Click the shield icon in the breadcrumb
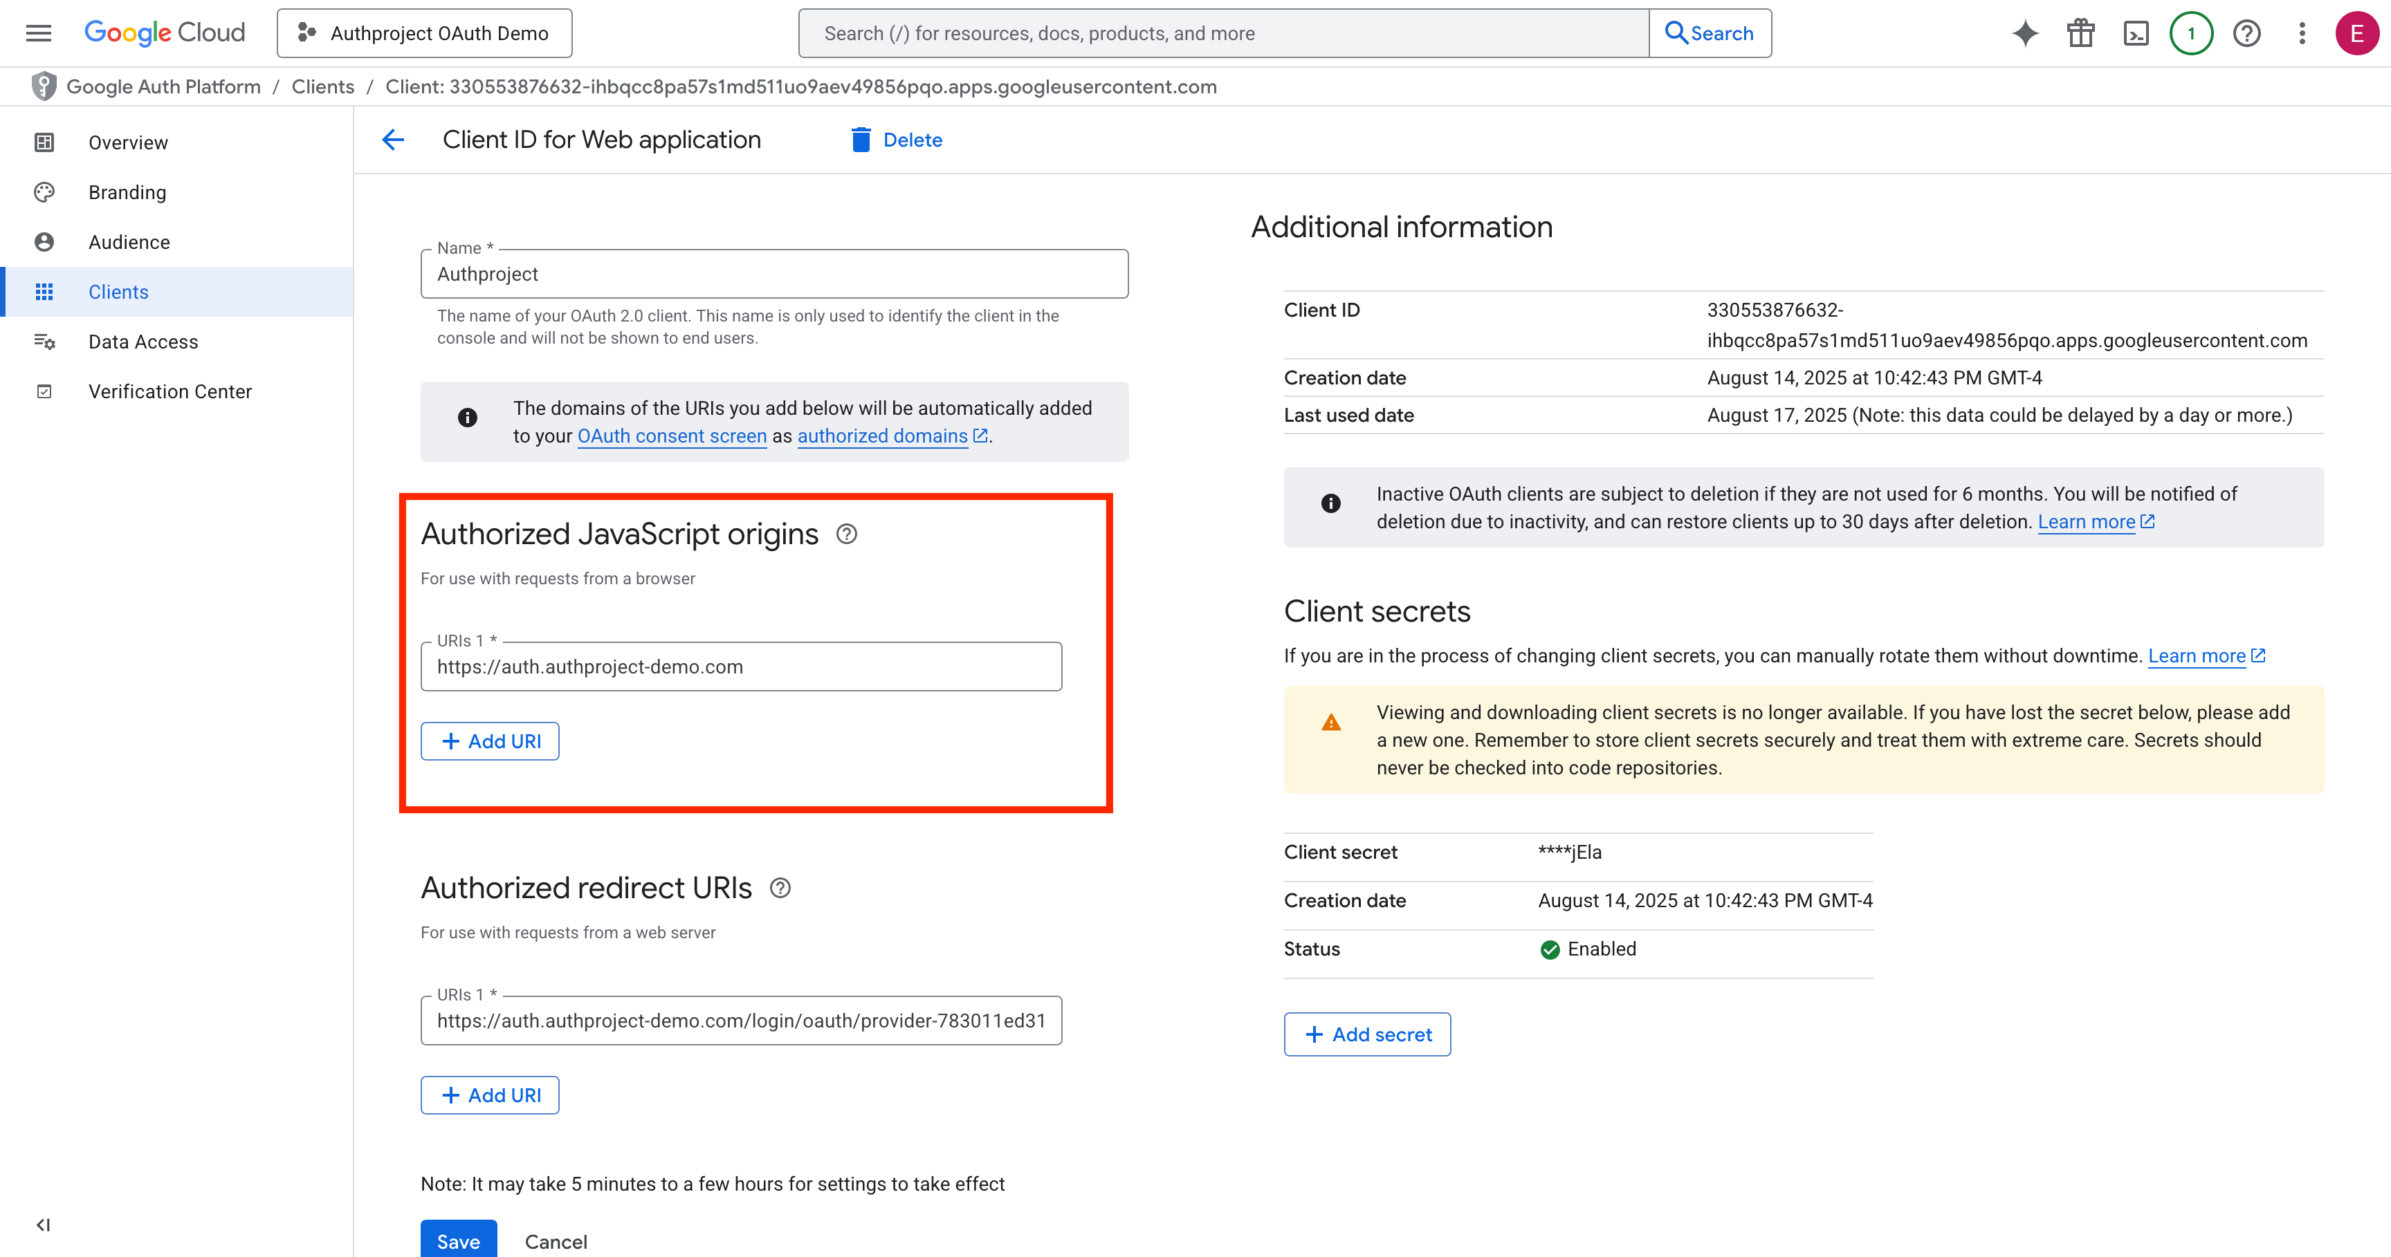The height and width of the screenshot is (1257, 2391). [44, 86]
